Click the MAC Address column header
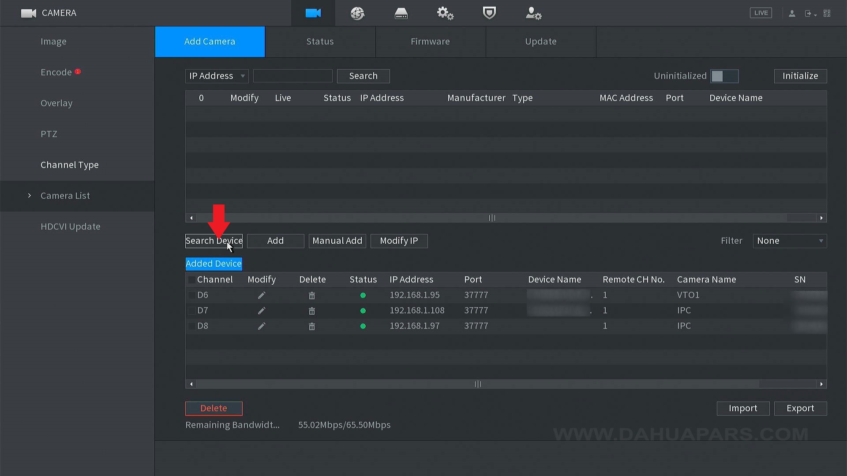The width and height of the screenshot is (847, 476). coord(626,98)
